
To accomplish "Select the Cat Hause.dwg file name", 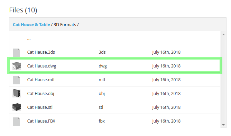I will (41, 66).
